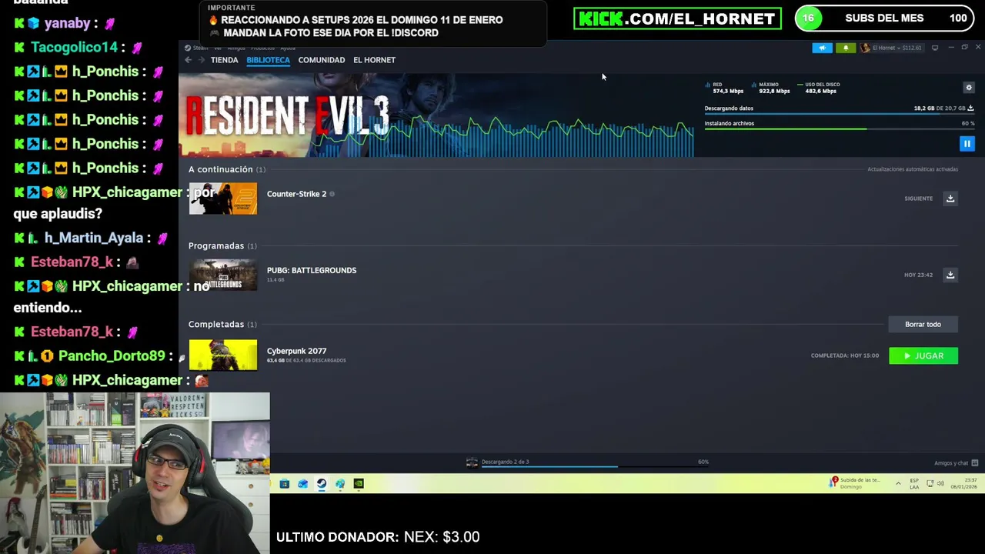
Task: Click the SIGUIENTE label for Counter-Strike 2
Action: (918, 199)
